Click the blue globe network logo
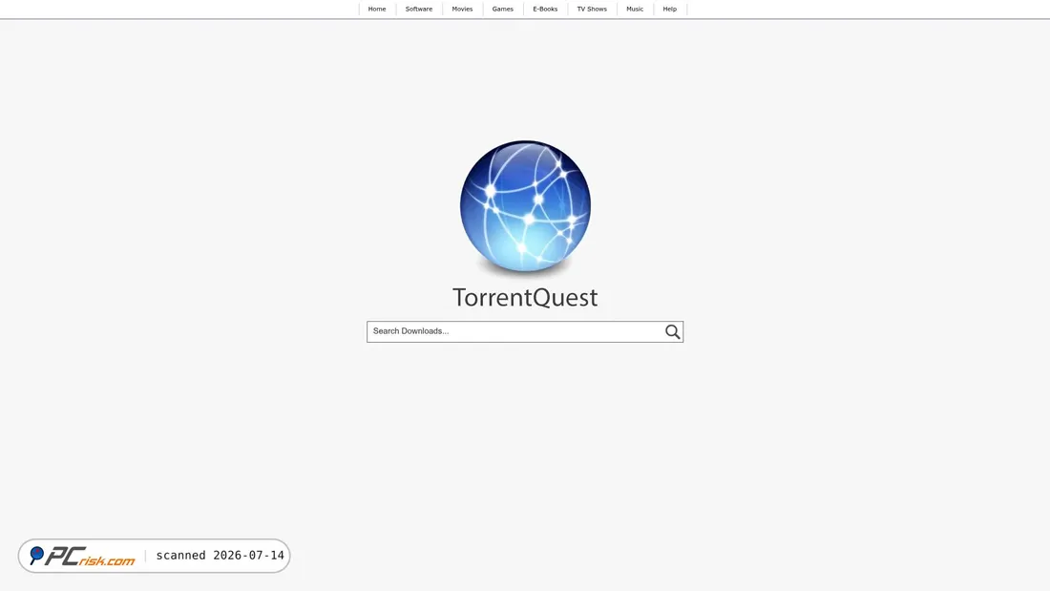 [x=525, y=206]
